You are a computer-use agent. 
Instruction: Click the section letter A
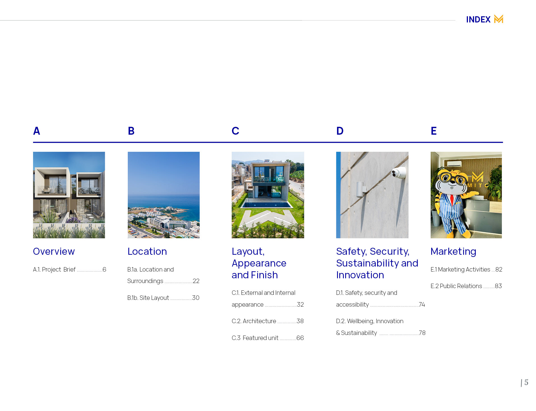[x=37, y=131]
